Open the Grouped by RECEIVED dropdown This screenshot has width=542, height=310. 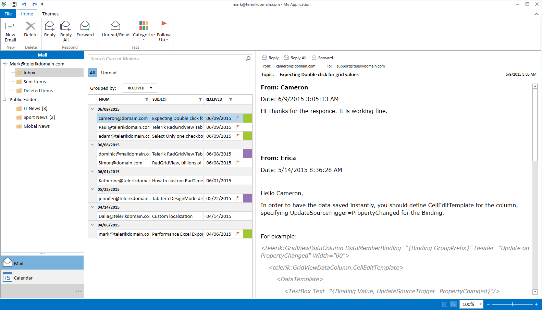tap(140, 88)
